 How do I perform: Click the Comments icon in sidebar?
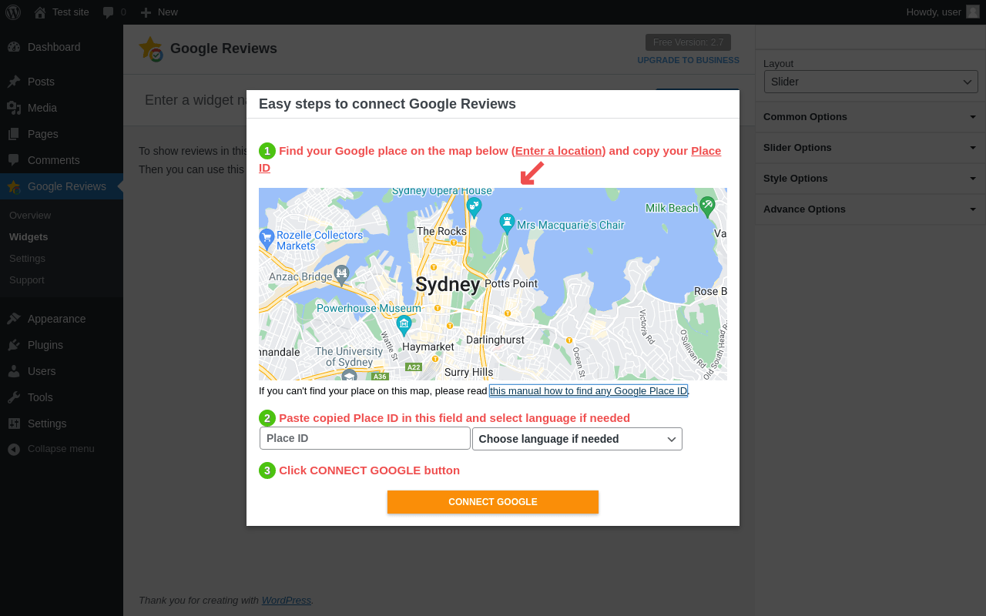[x=14, y=160]
